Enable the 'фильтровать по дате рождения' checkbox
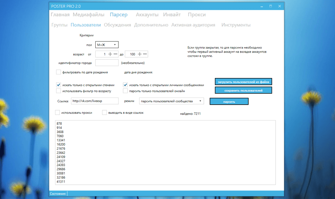335x199 pixels. [x=58, y=72]
